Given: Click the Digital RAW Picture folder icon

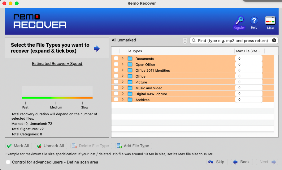Looking at the screenshot, I should [130, 94].
